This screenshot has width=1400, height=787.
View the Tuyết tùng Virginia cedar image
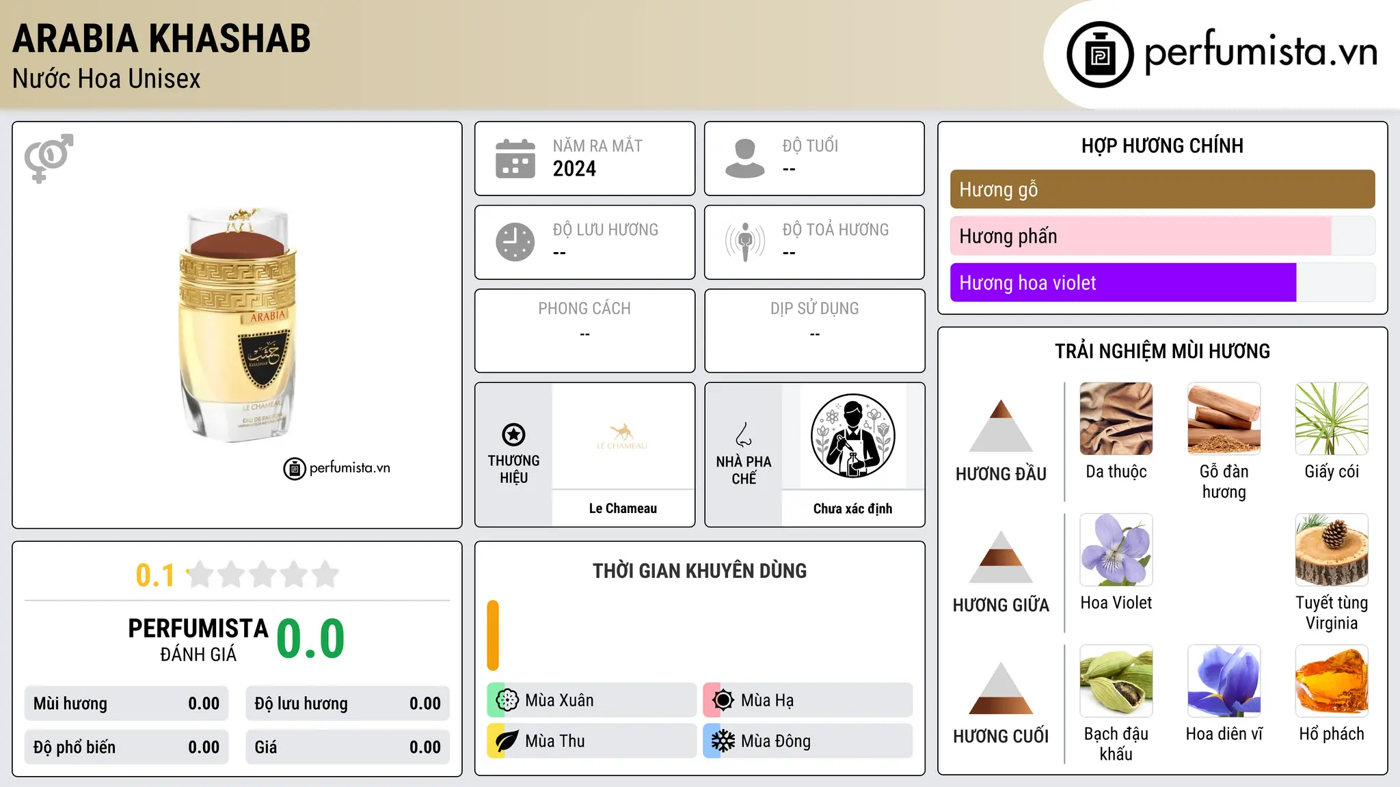(x=1332, y=550)
